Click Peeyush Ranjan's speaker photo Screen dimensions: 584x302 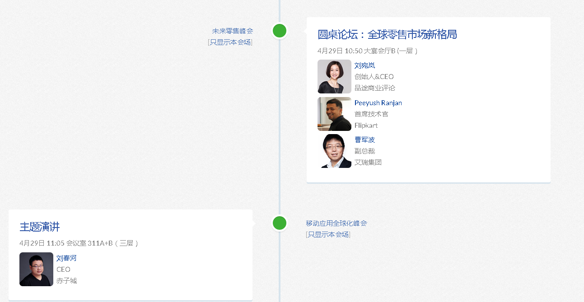coord(334,114)
